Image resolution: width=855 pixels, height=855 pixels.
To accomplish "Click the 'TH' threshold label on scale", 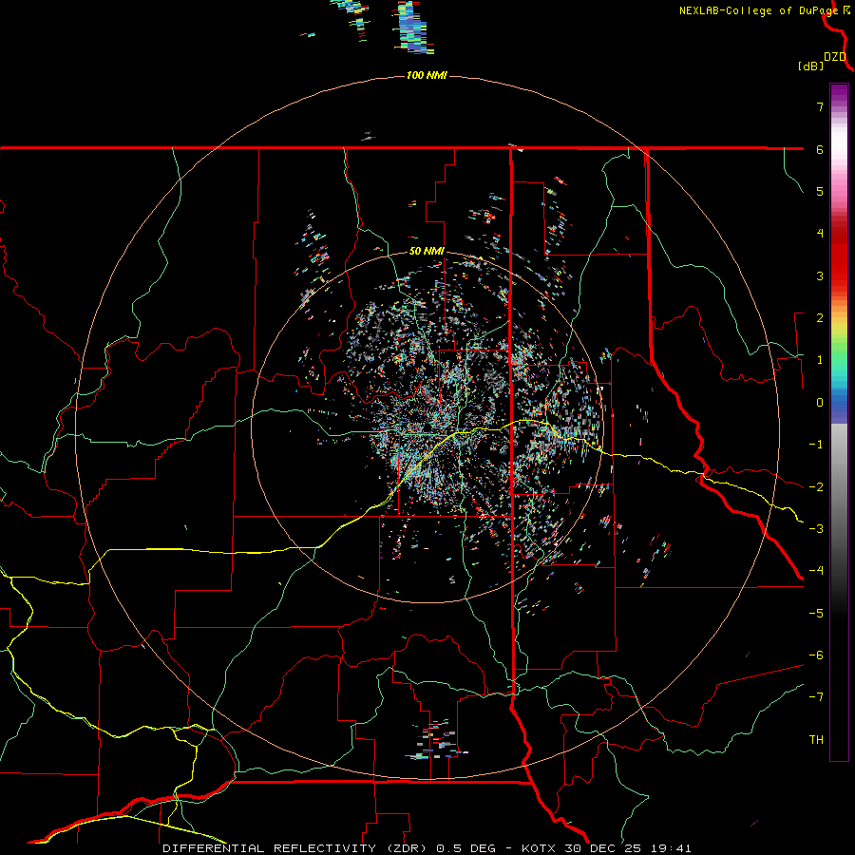I will [x=816, y=740].
